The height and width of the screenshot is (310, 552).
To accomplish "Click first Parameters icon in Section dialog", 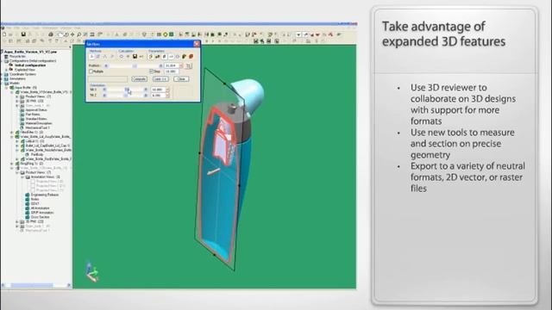I will coord(151,57).
